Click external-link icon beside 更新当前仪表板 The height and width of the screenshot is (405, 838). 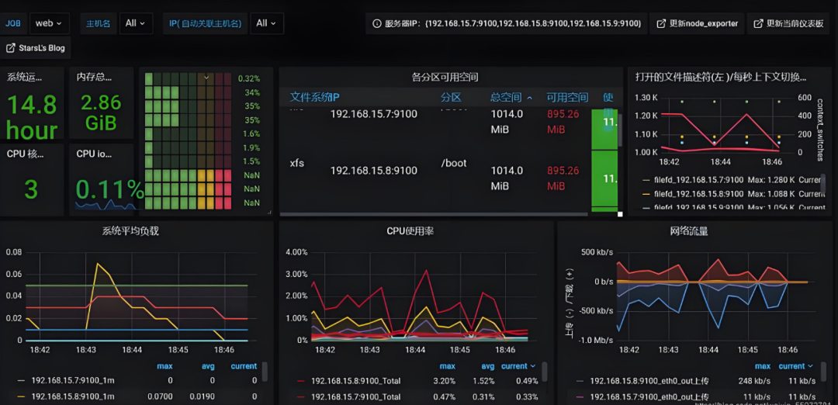tap(758, 23)
